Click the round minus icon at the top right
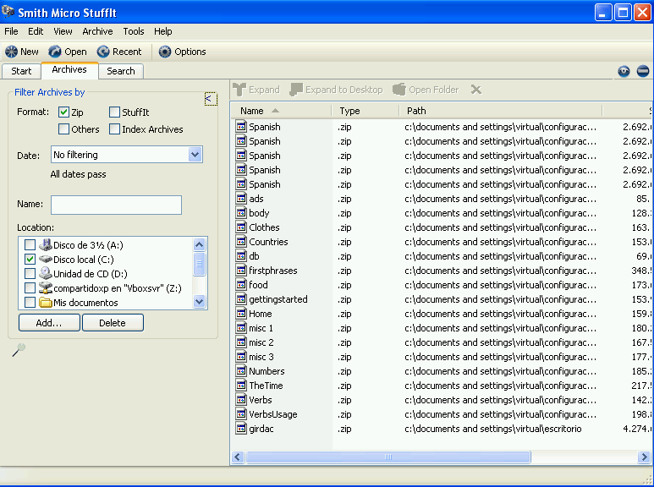Image resolution: width=654 pixels, height=487 pixels. click(x=643, y=71)
